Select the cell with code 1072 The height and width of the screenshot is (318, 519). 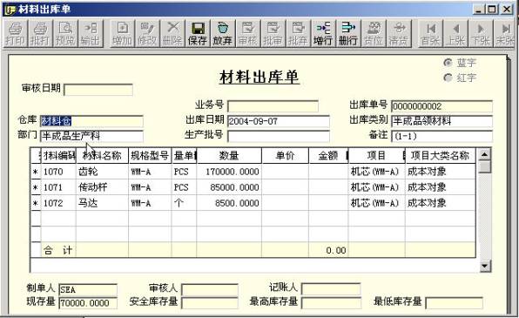pyautogui.click(x=58, y=203)
